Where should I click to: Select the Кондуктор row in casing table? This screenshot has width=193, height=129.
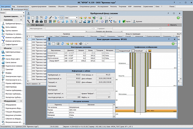pyautogui.click(x=81, y=55)
